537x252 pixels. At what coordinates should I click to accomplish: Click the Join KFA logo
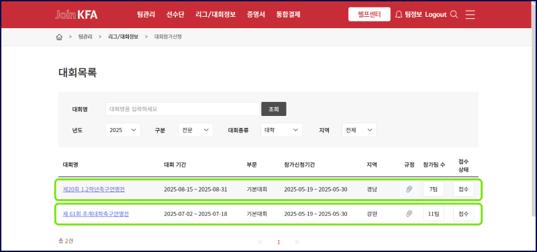(x=76, y=15)
